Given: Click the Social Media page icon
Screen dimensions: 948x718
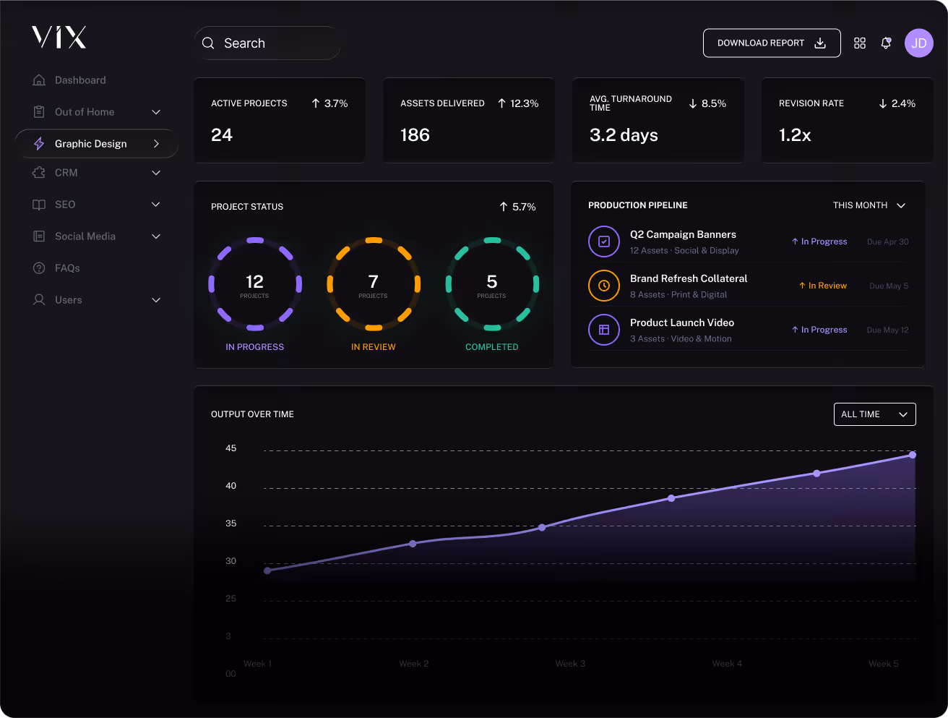Looking at the screenshot, I should click(x=39, y=236).
